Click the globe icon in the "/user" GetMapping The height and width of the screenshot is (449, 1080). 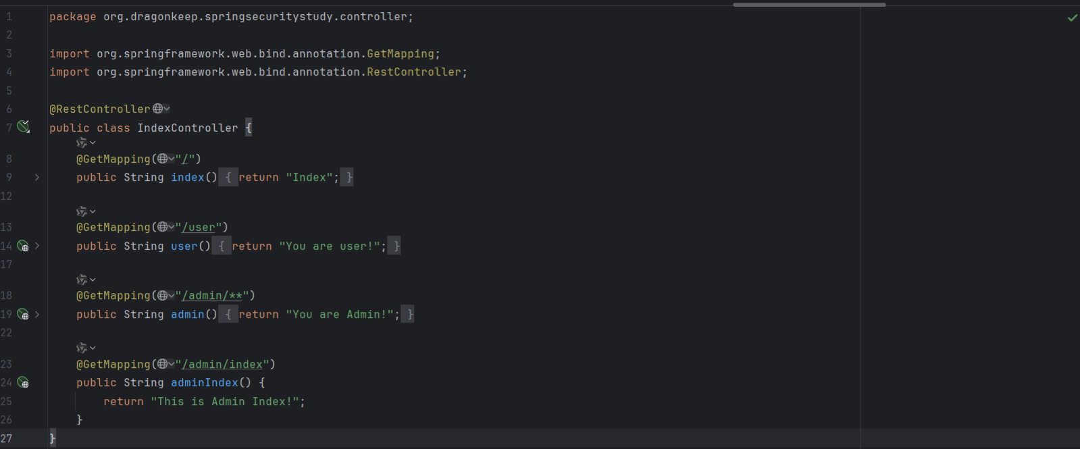point(163,227)
